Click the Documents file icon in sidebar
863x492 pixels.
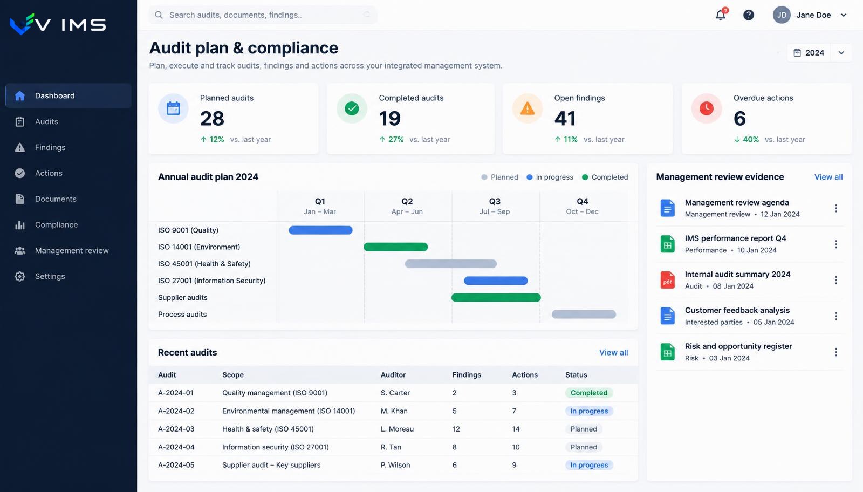tap(20, 199)
